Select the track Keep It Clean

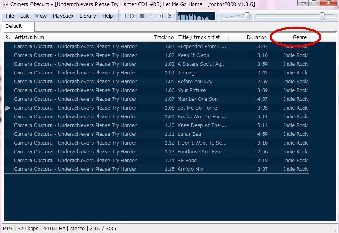(157, 55)
